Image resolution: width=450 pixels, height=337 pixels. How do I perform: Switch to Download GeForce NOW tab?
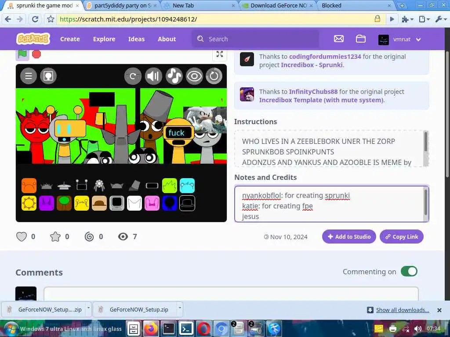(x=277, y=5)
